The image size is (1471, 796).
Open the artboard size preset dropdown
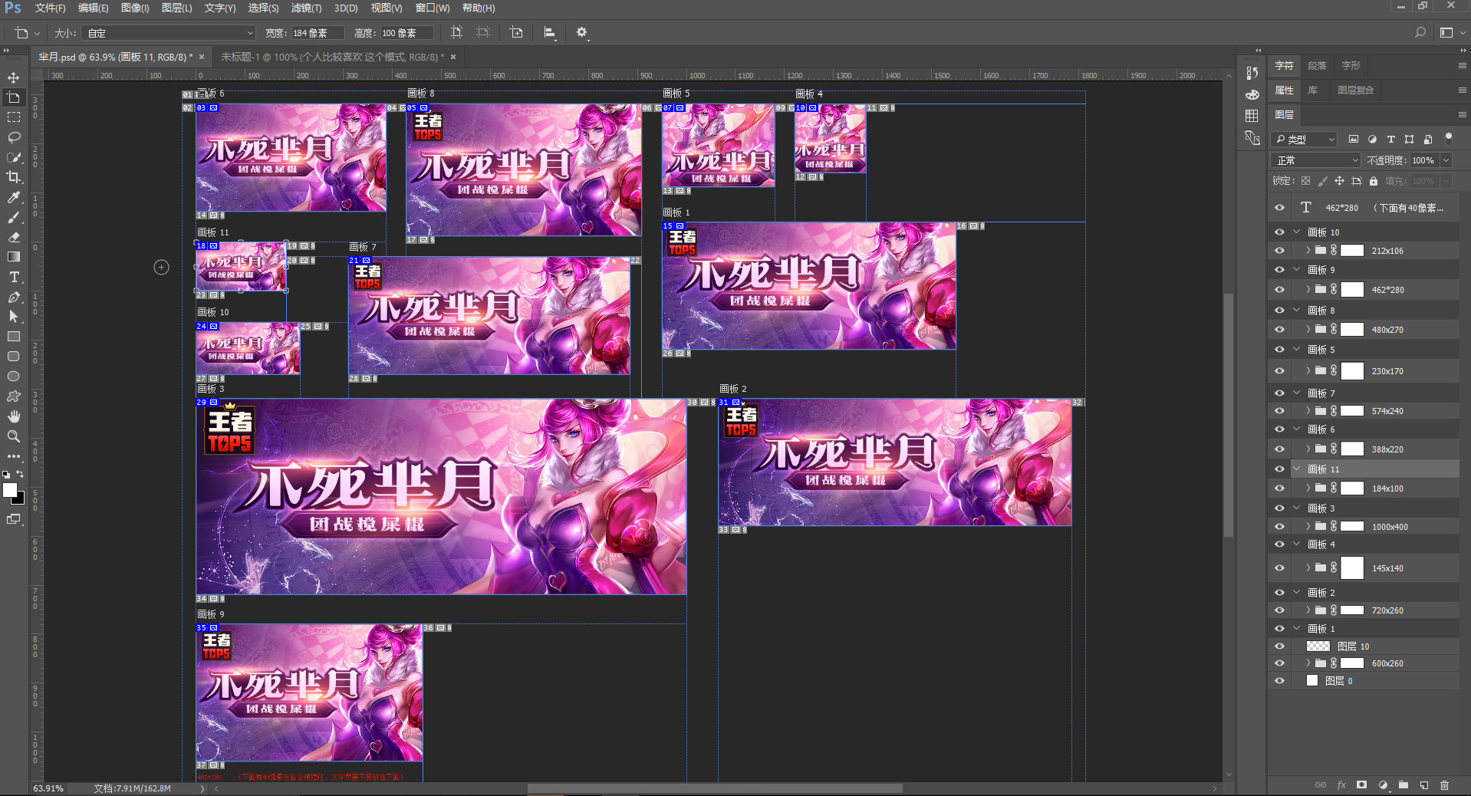[169, 33]
